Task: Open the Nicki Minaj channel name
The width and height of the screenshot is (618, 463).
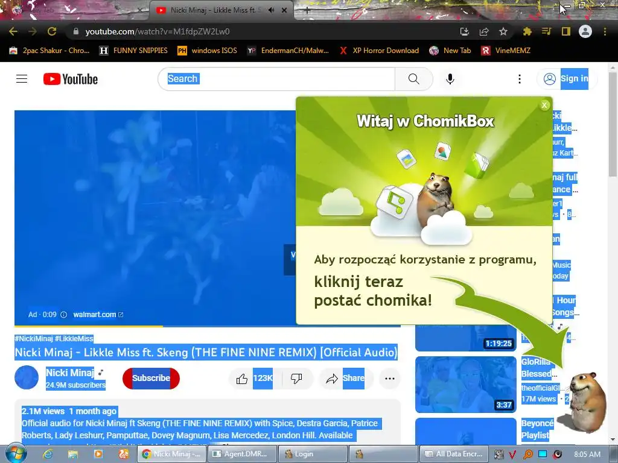Action: [70, 373]
